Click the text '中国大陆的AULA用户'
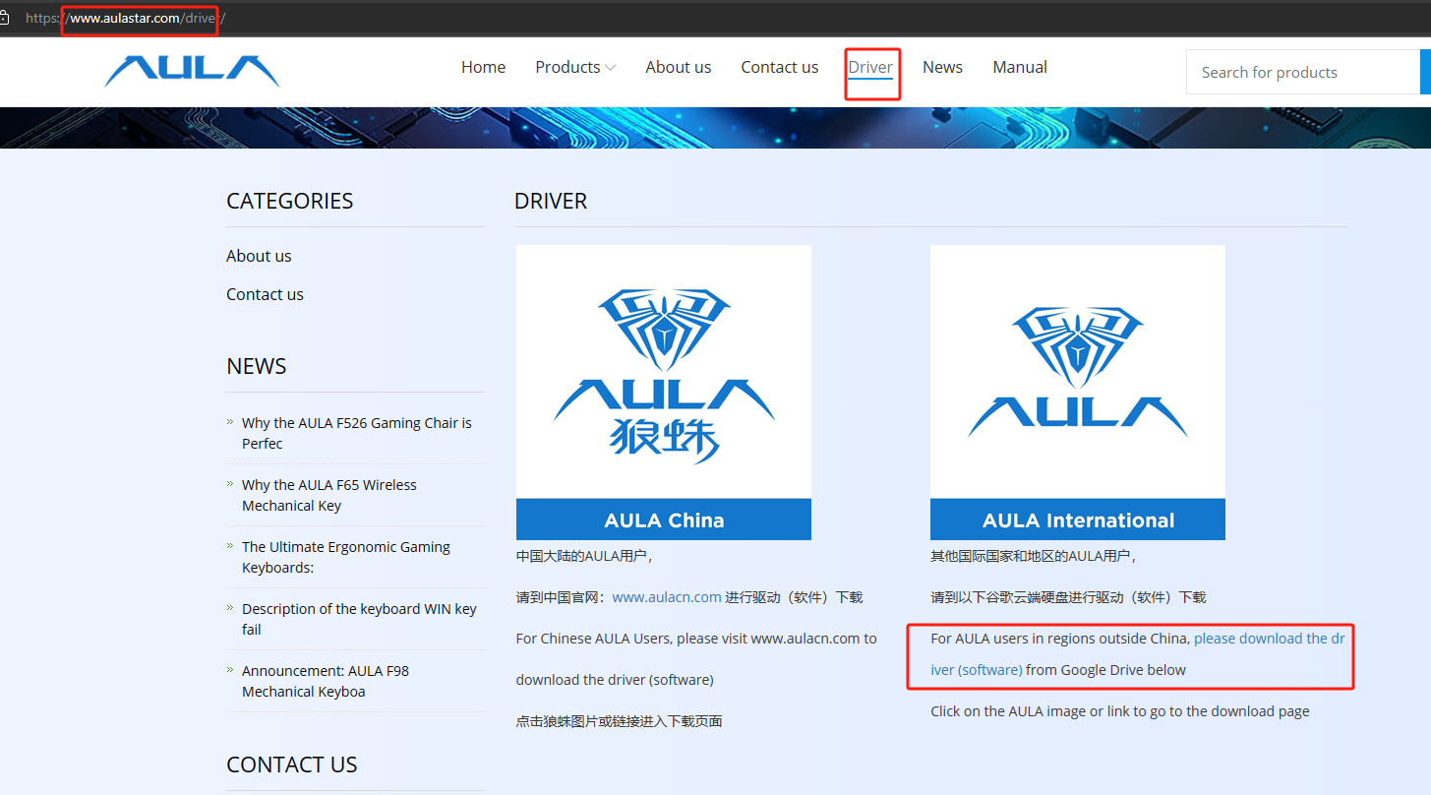 pos(585,556)
